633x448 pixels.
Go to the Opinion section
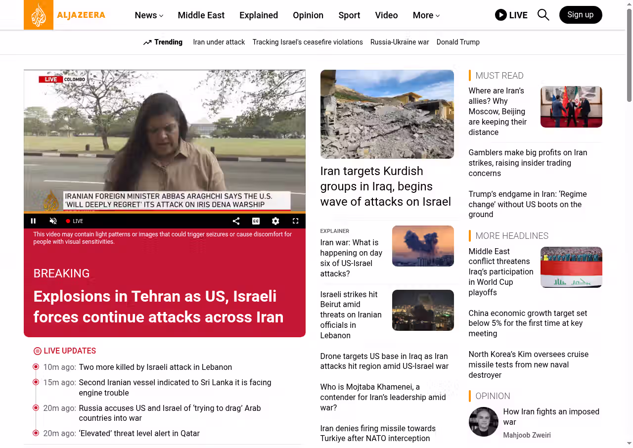pos(308,15)
